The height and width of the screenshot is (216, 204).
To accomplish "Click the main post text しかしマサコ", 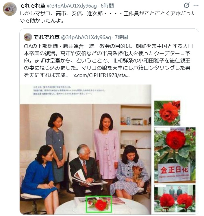I will tap(108, 17).
